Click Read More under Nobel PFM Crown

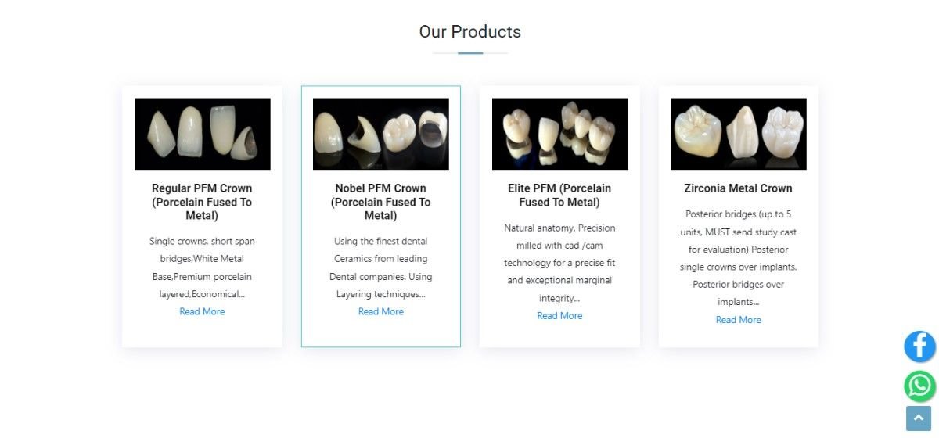click(x=381, y=311)
